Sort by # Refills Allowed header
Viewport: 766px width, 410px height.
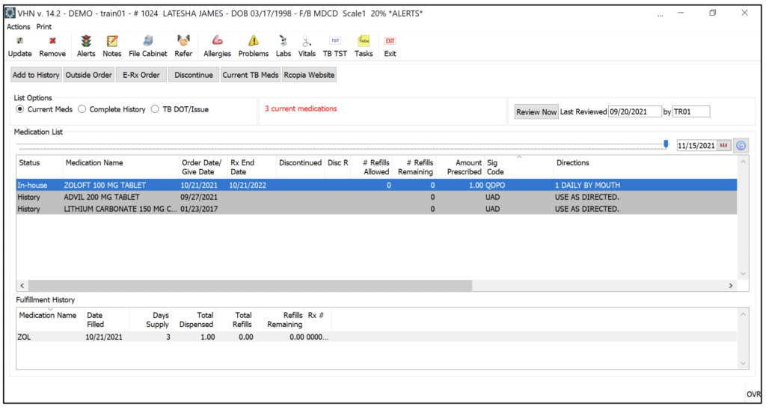[371, 167]
